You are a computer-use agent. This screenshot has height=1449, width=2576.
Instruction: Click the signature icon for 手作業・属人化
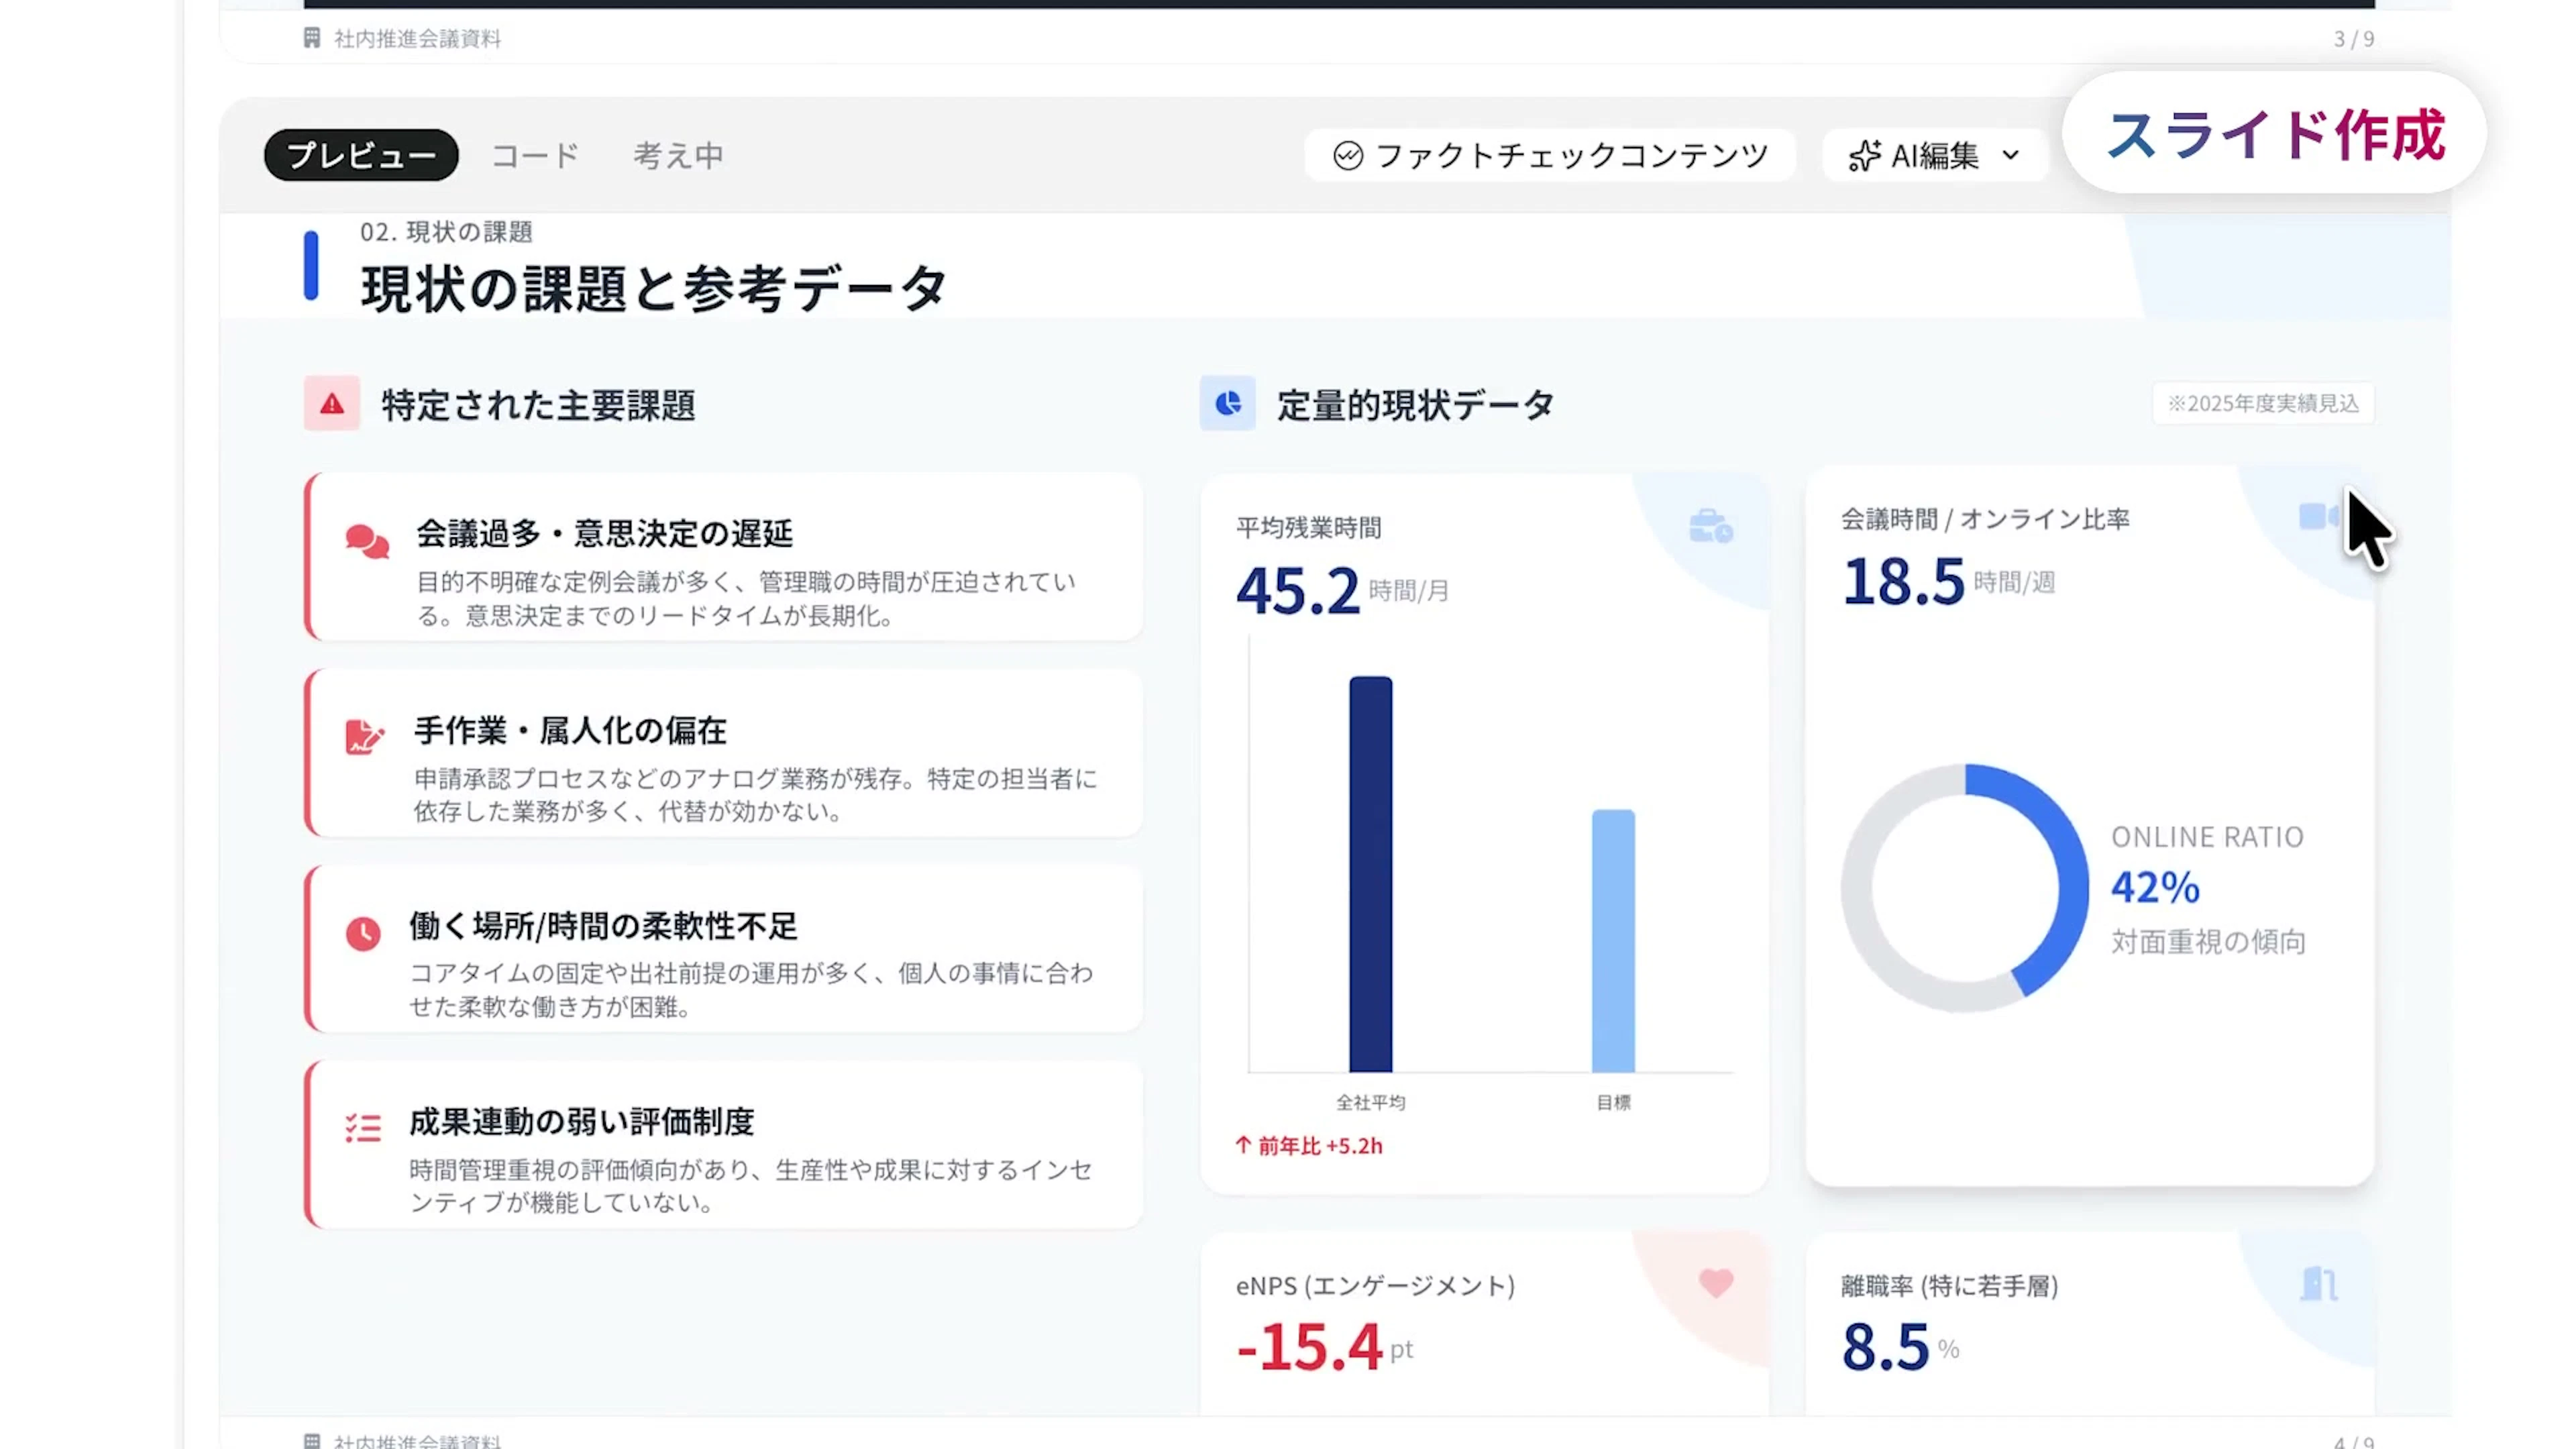[x=364, y=737]
